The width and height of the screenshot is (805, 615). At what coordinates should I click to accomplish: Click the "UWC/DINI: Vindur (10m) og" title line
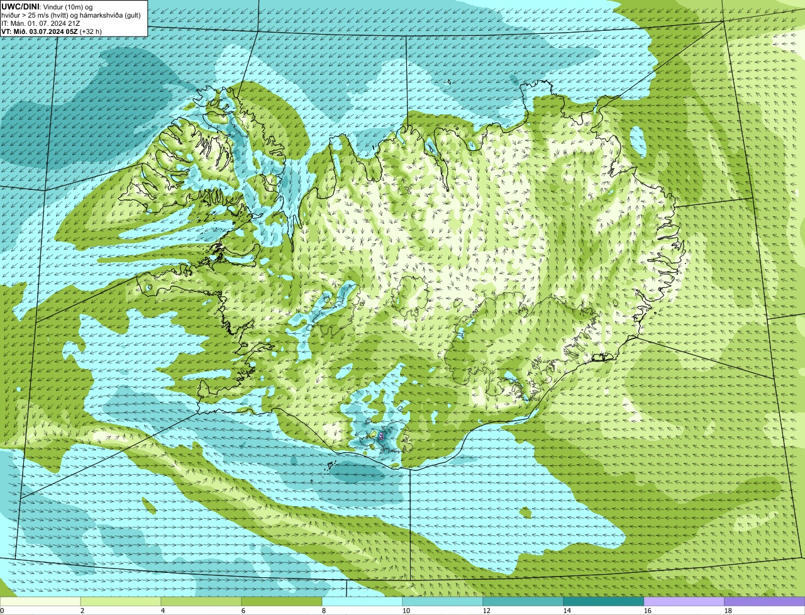click(47, 6)
